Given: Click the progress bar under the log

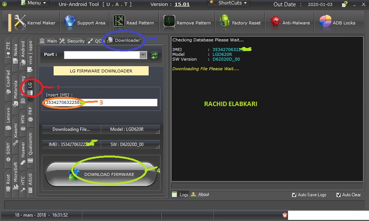Looking at the screenshot, I should [267, 186].
